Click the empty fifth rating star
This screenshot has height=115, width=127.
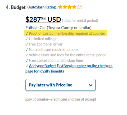tap(79, 7)
